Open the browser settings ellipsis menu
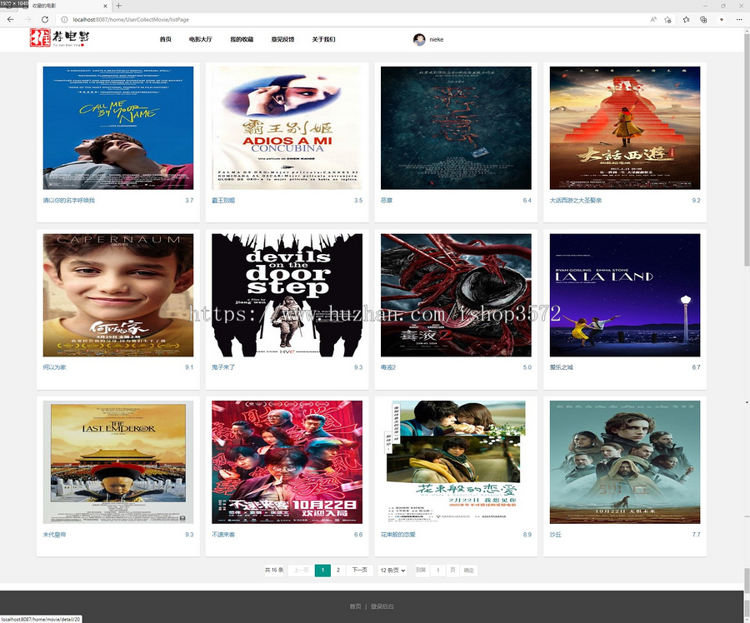Viewport: 750px width, 623px height. (x=739, y=20)
